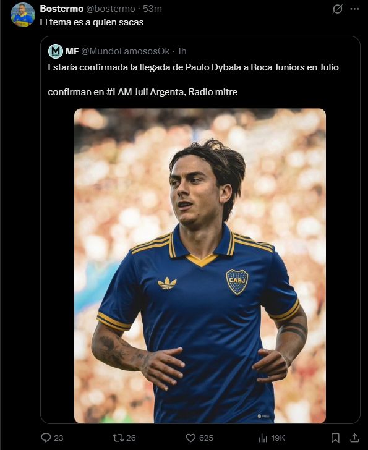Open the view analytics bar chart icon
The height and width of the screenshot is (450, 368).
pos(263,438)
